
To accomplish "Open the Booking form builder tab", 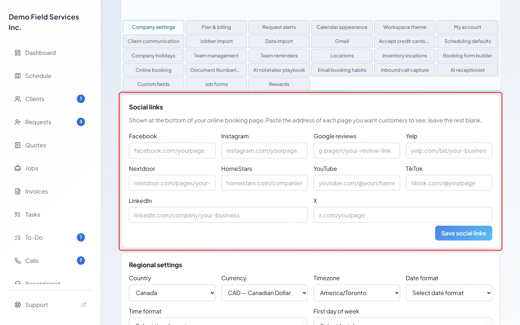I will pyautogui.click(x=468, y=56).
